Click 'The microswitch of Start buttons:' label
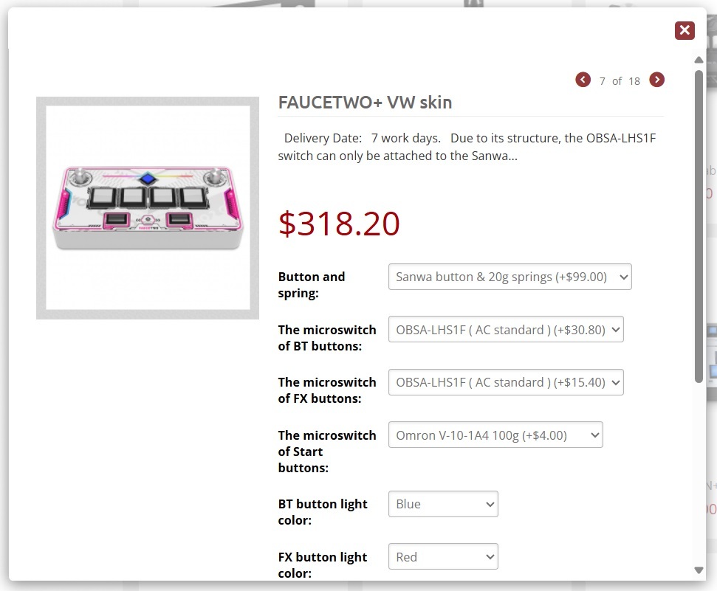 tap(327, 452)
